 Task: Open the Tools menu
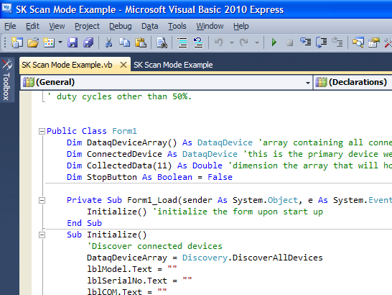[x=177, y=26]
